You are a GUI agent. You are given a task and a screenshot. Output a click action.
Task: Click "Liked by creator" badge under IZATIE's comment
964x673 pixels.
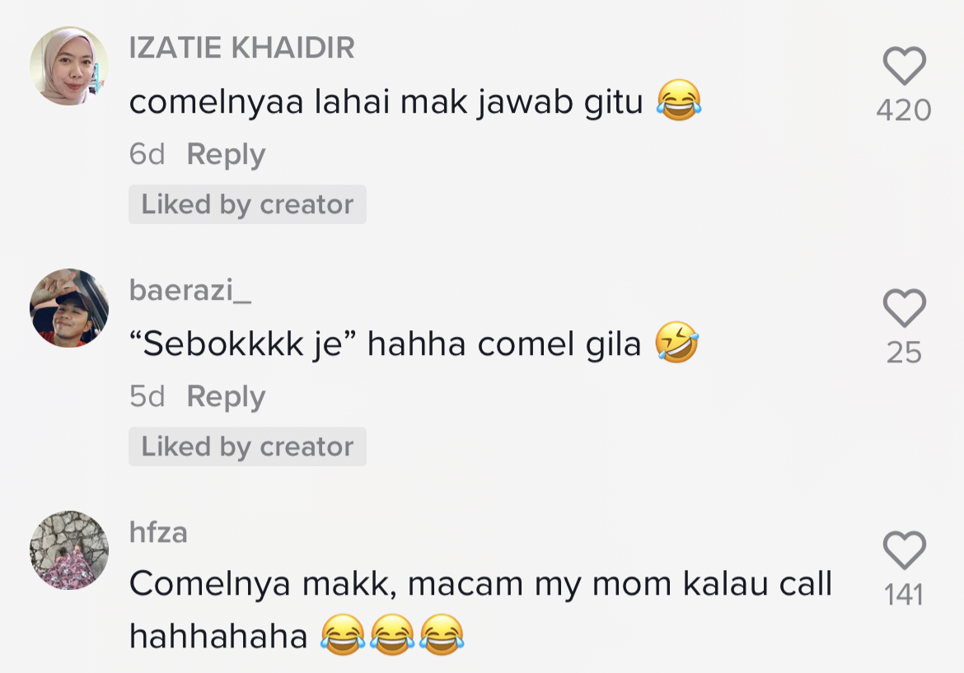tap(247, 204)
